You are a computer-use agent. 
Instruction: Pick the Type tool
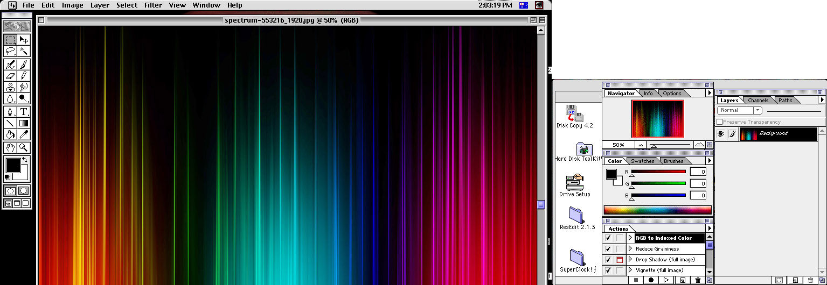point(24,112)
